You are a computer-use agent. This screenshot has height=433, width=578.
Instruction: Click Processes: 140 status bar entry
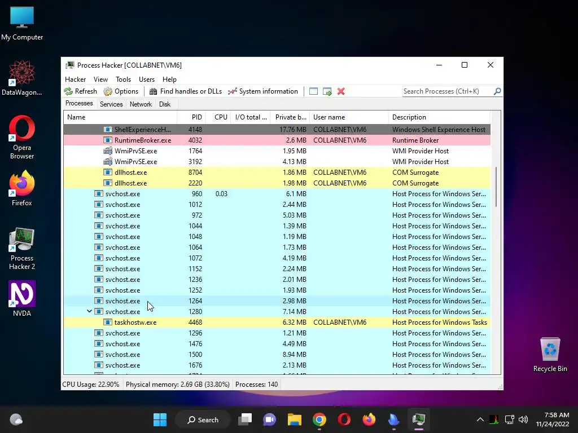[x=257, y=385]
